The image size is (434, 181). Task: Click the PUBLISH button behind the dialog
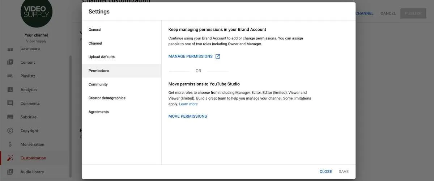click(x=413, y=13)
